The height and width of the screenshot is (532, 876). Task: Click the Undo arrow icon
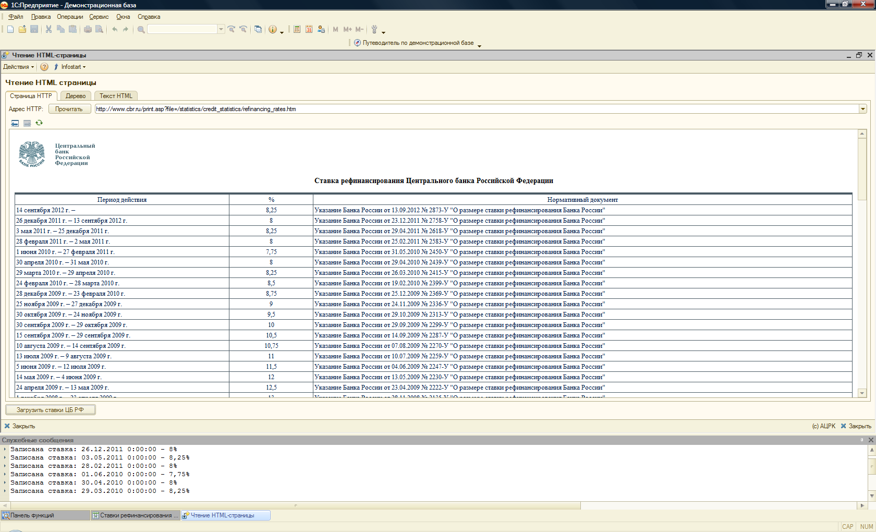click(115, 29)
